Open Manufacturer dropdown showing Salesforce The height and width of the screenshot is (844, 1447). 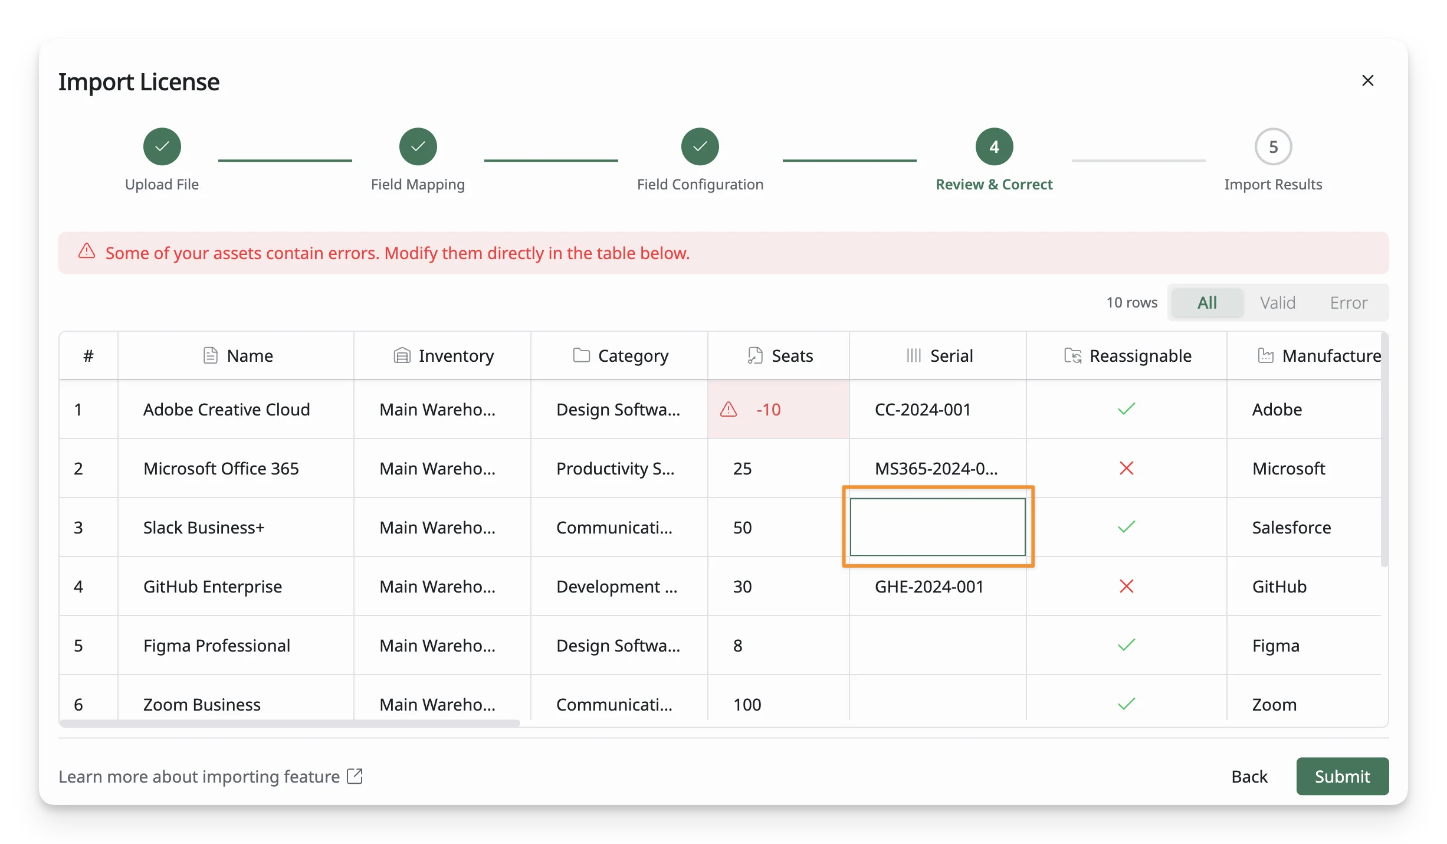[1304, 527]
